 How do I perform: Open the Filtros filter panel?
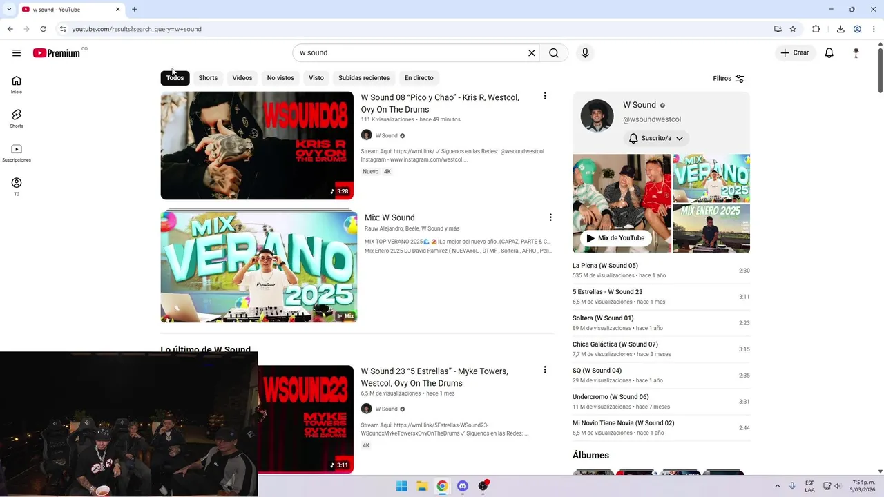729,79
